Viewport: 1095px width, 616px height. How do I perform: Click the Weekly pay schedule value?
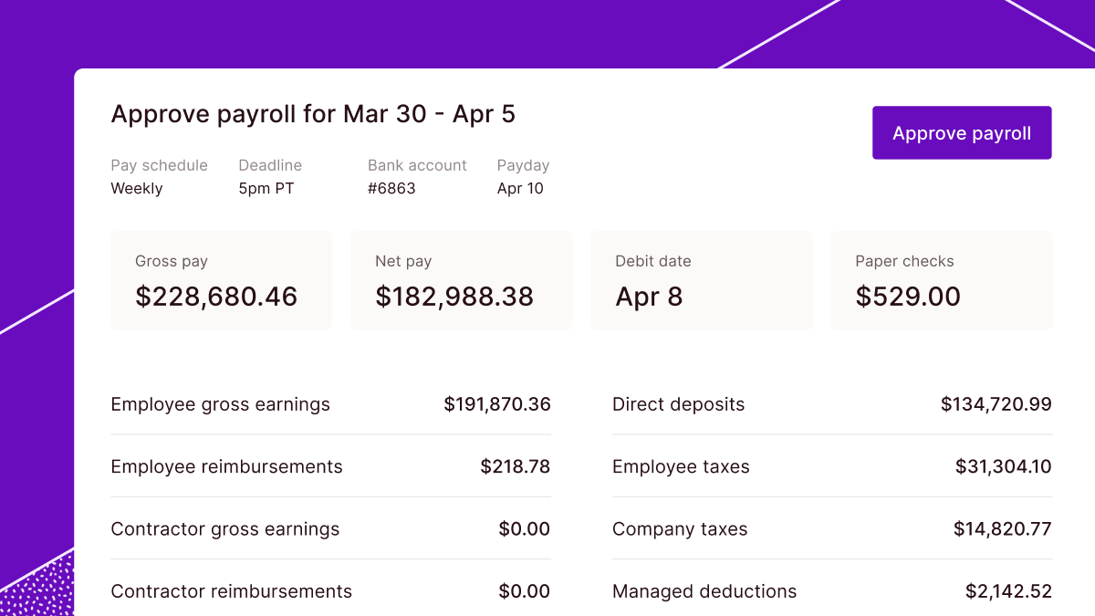137,189
